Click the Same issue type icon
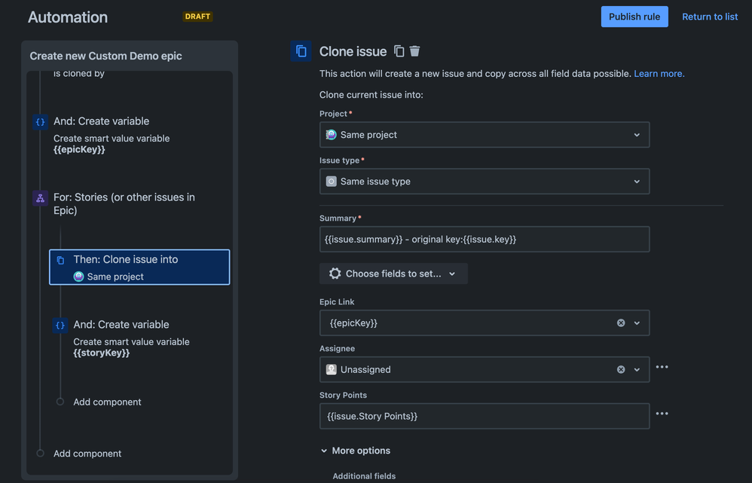The height and width of the screenshot is (483, 752). coord(331,182)
